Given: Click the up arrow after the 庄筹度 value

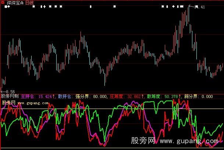Looking at the screenshot, I should tap(143, 96).
